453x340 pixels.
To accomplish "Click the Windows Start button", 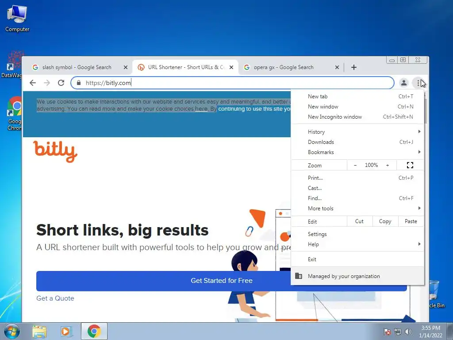I will pyautogui.click(x=12, y=331).
